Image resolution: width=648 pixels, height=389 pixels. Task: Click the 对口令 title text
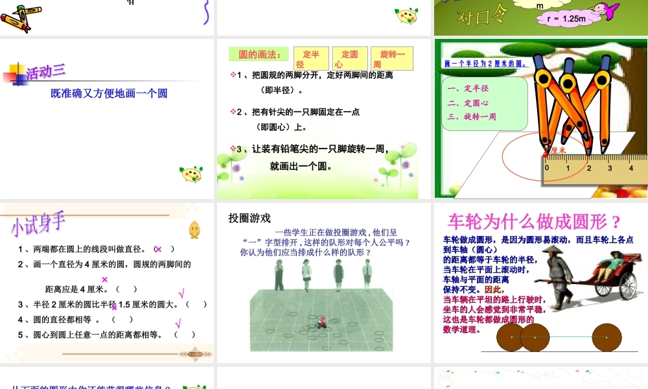[482, 16]
